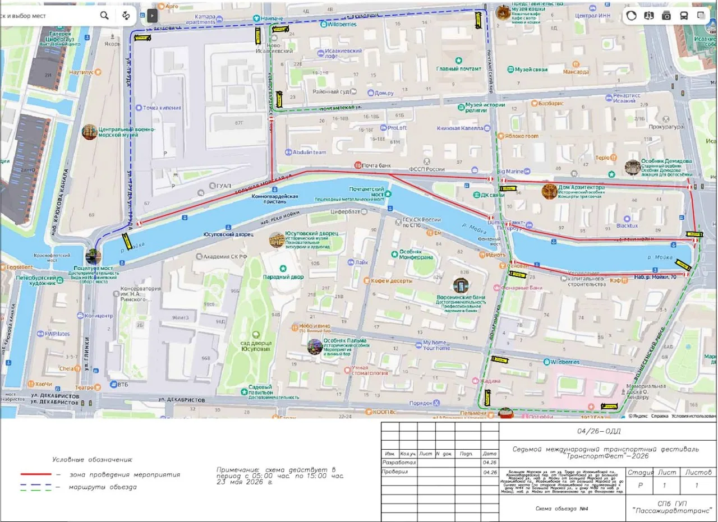
Task: Open the route builder icon
Action: (126, 16)
